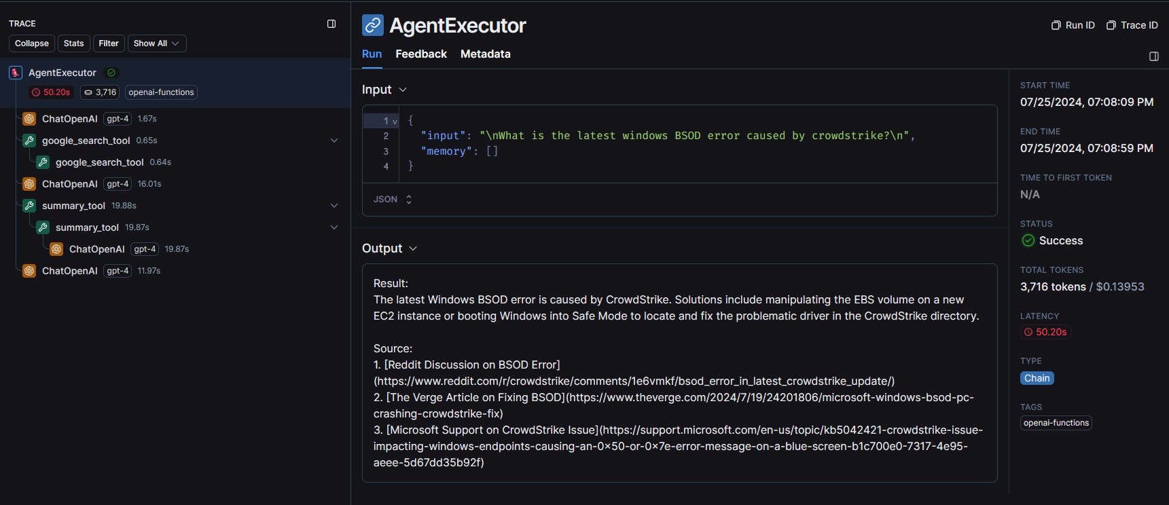Click the gpt-4 badge on 11.97s row
The image size is (1169, 505).
tap(118, 271)
